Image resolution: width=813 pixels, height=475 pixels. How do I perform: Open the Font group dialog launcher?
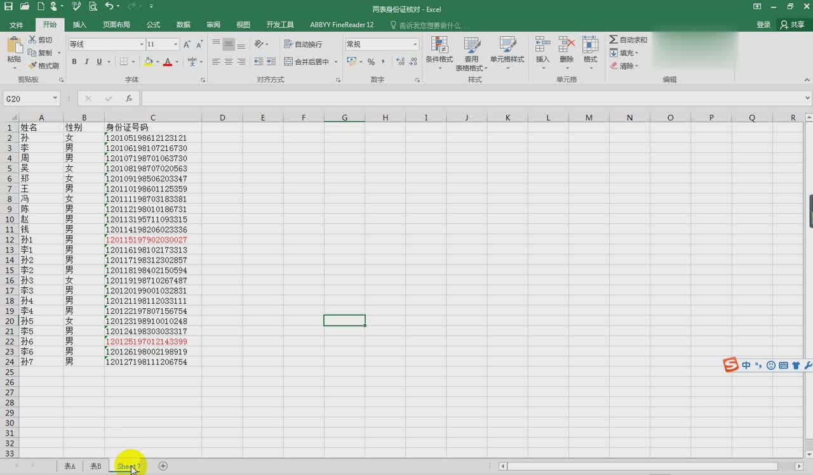203,81
